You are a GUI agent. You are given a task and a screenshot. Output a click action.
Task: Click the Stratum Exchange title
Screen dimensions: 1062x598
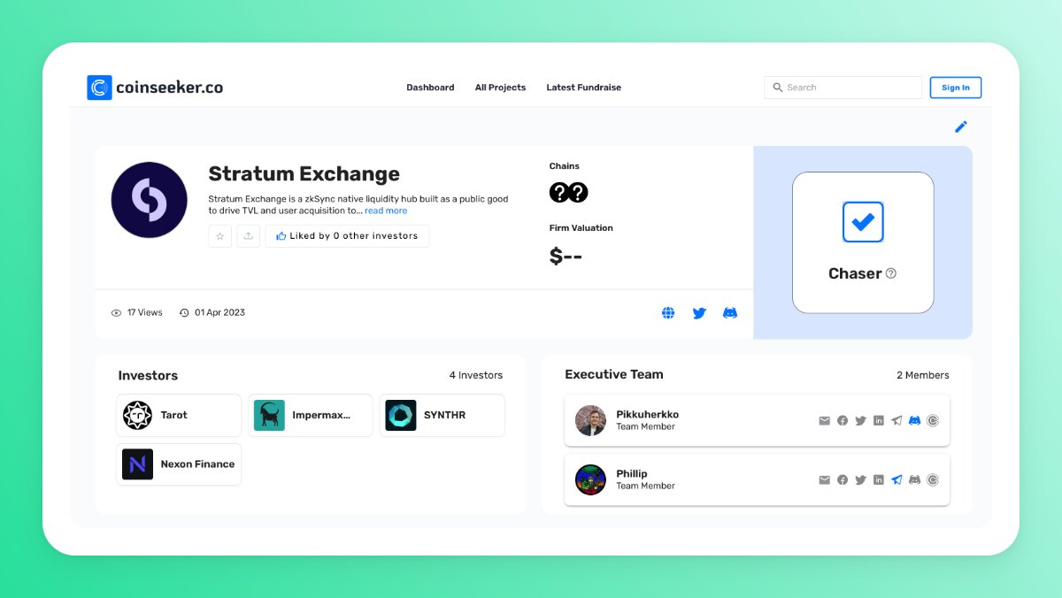(x=304, y=174)
